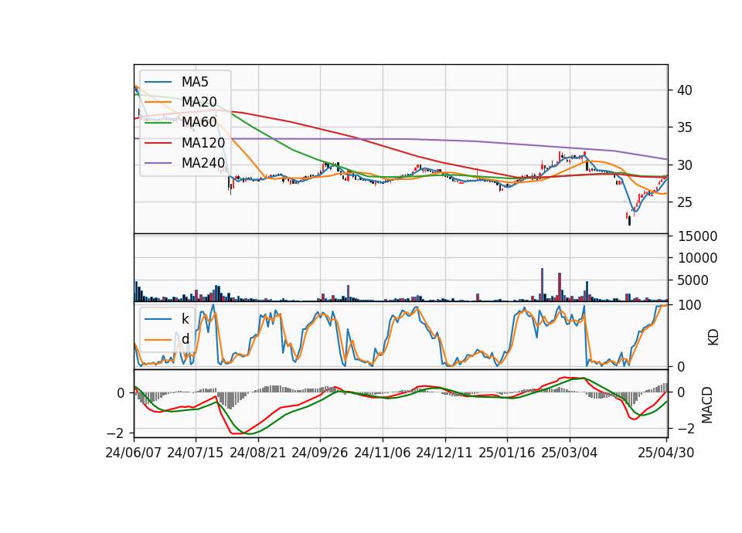Click the MA240 legend label

[203, 163]
